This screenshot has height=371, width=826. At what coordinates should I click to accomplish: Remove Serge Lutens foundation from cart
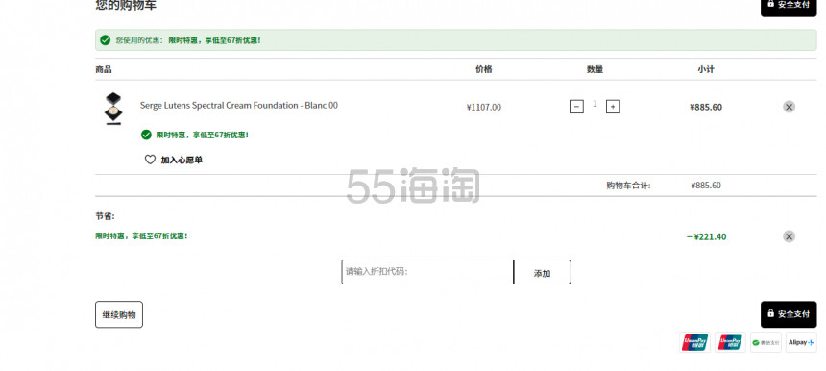[789, 107]
